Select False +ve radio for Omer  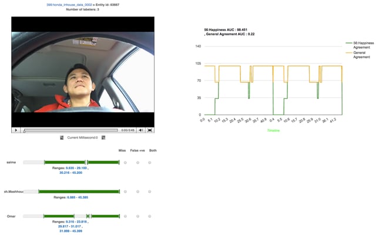[138, 217]
